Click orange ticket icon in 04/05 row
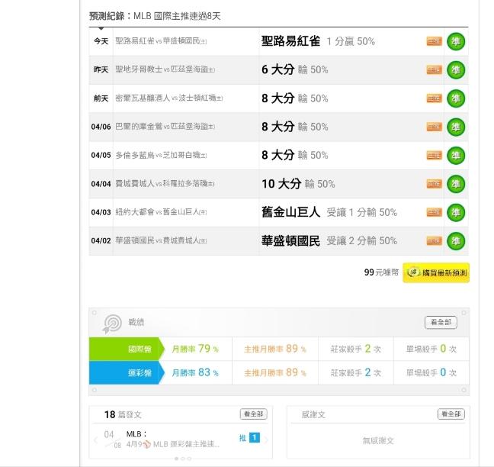The width and height of the screenshot is (494, 467). 434,156
